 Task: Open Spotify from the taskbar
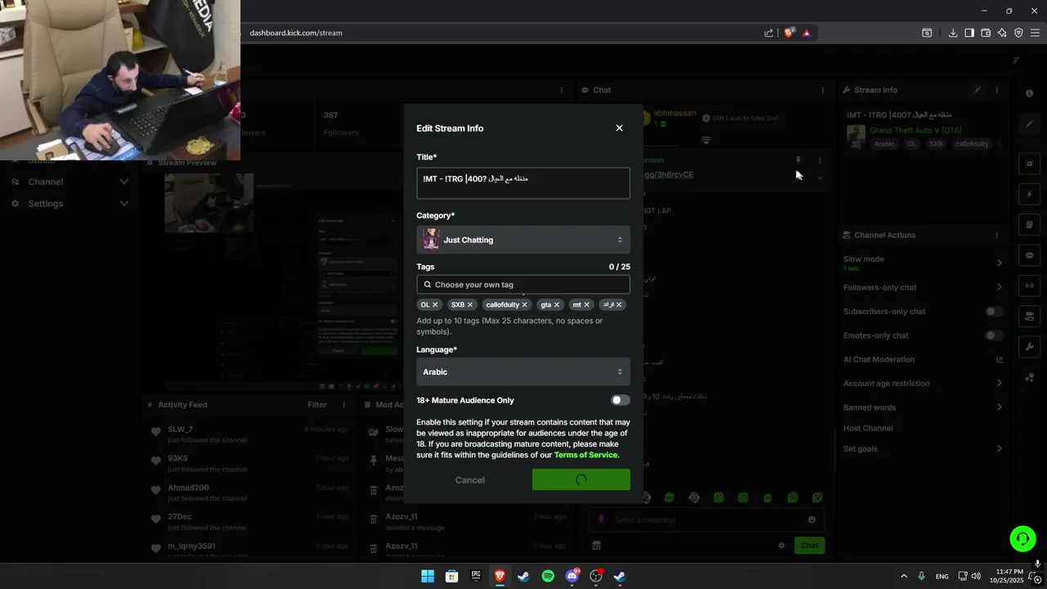tap(548, 576)
